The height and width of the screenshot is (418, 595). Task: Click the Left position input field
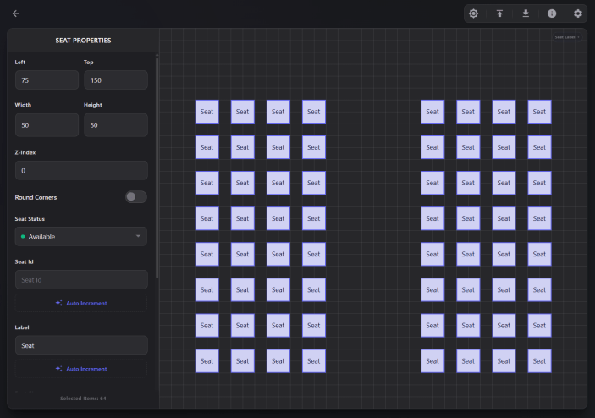coord(47,80)
